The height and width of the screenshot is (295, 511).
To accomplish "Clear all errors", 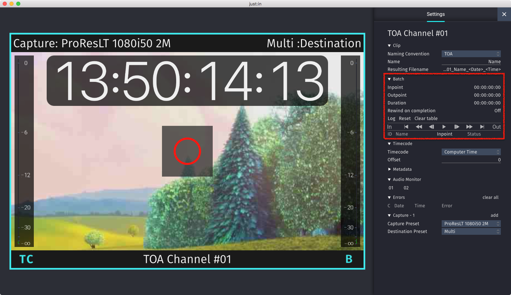I will [490, 197].
